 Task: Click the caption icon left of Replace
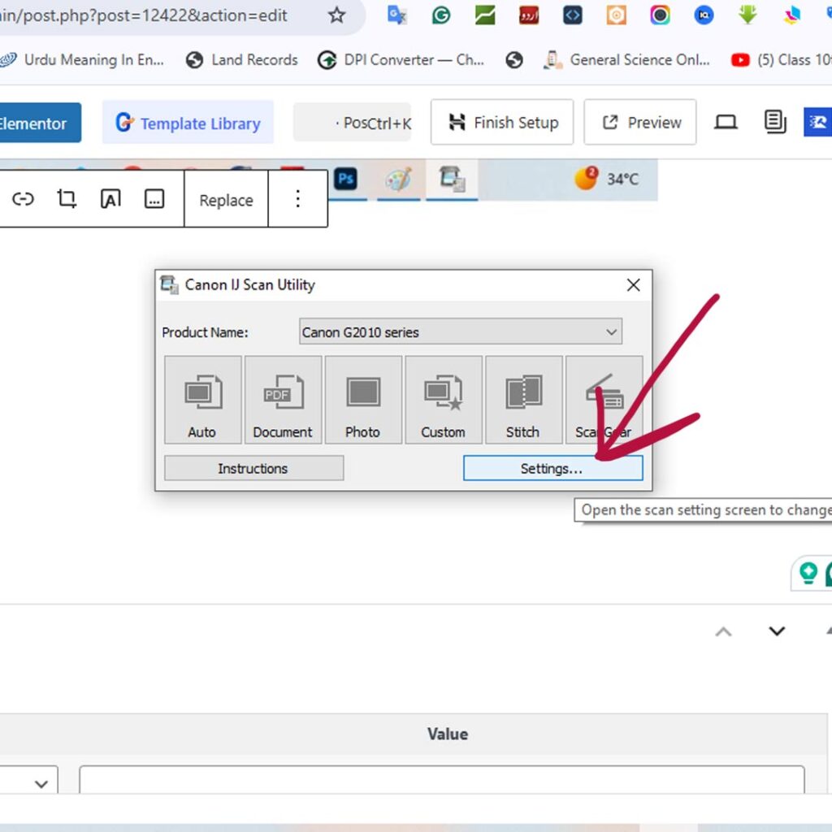coord(154,200)
